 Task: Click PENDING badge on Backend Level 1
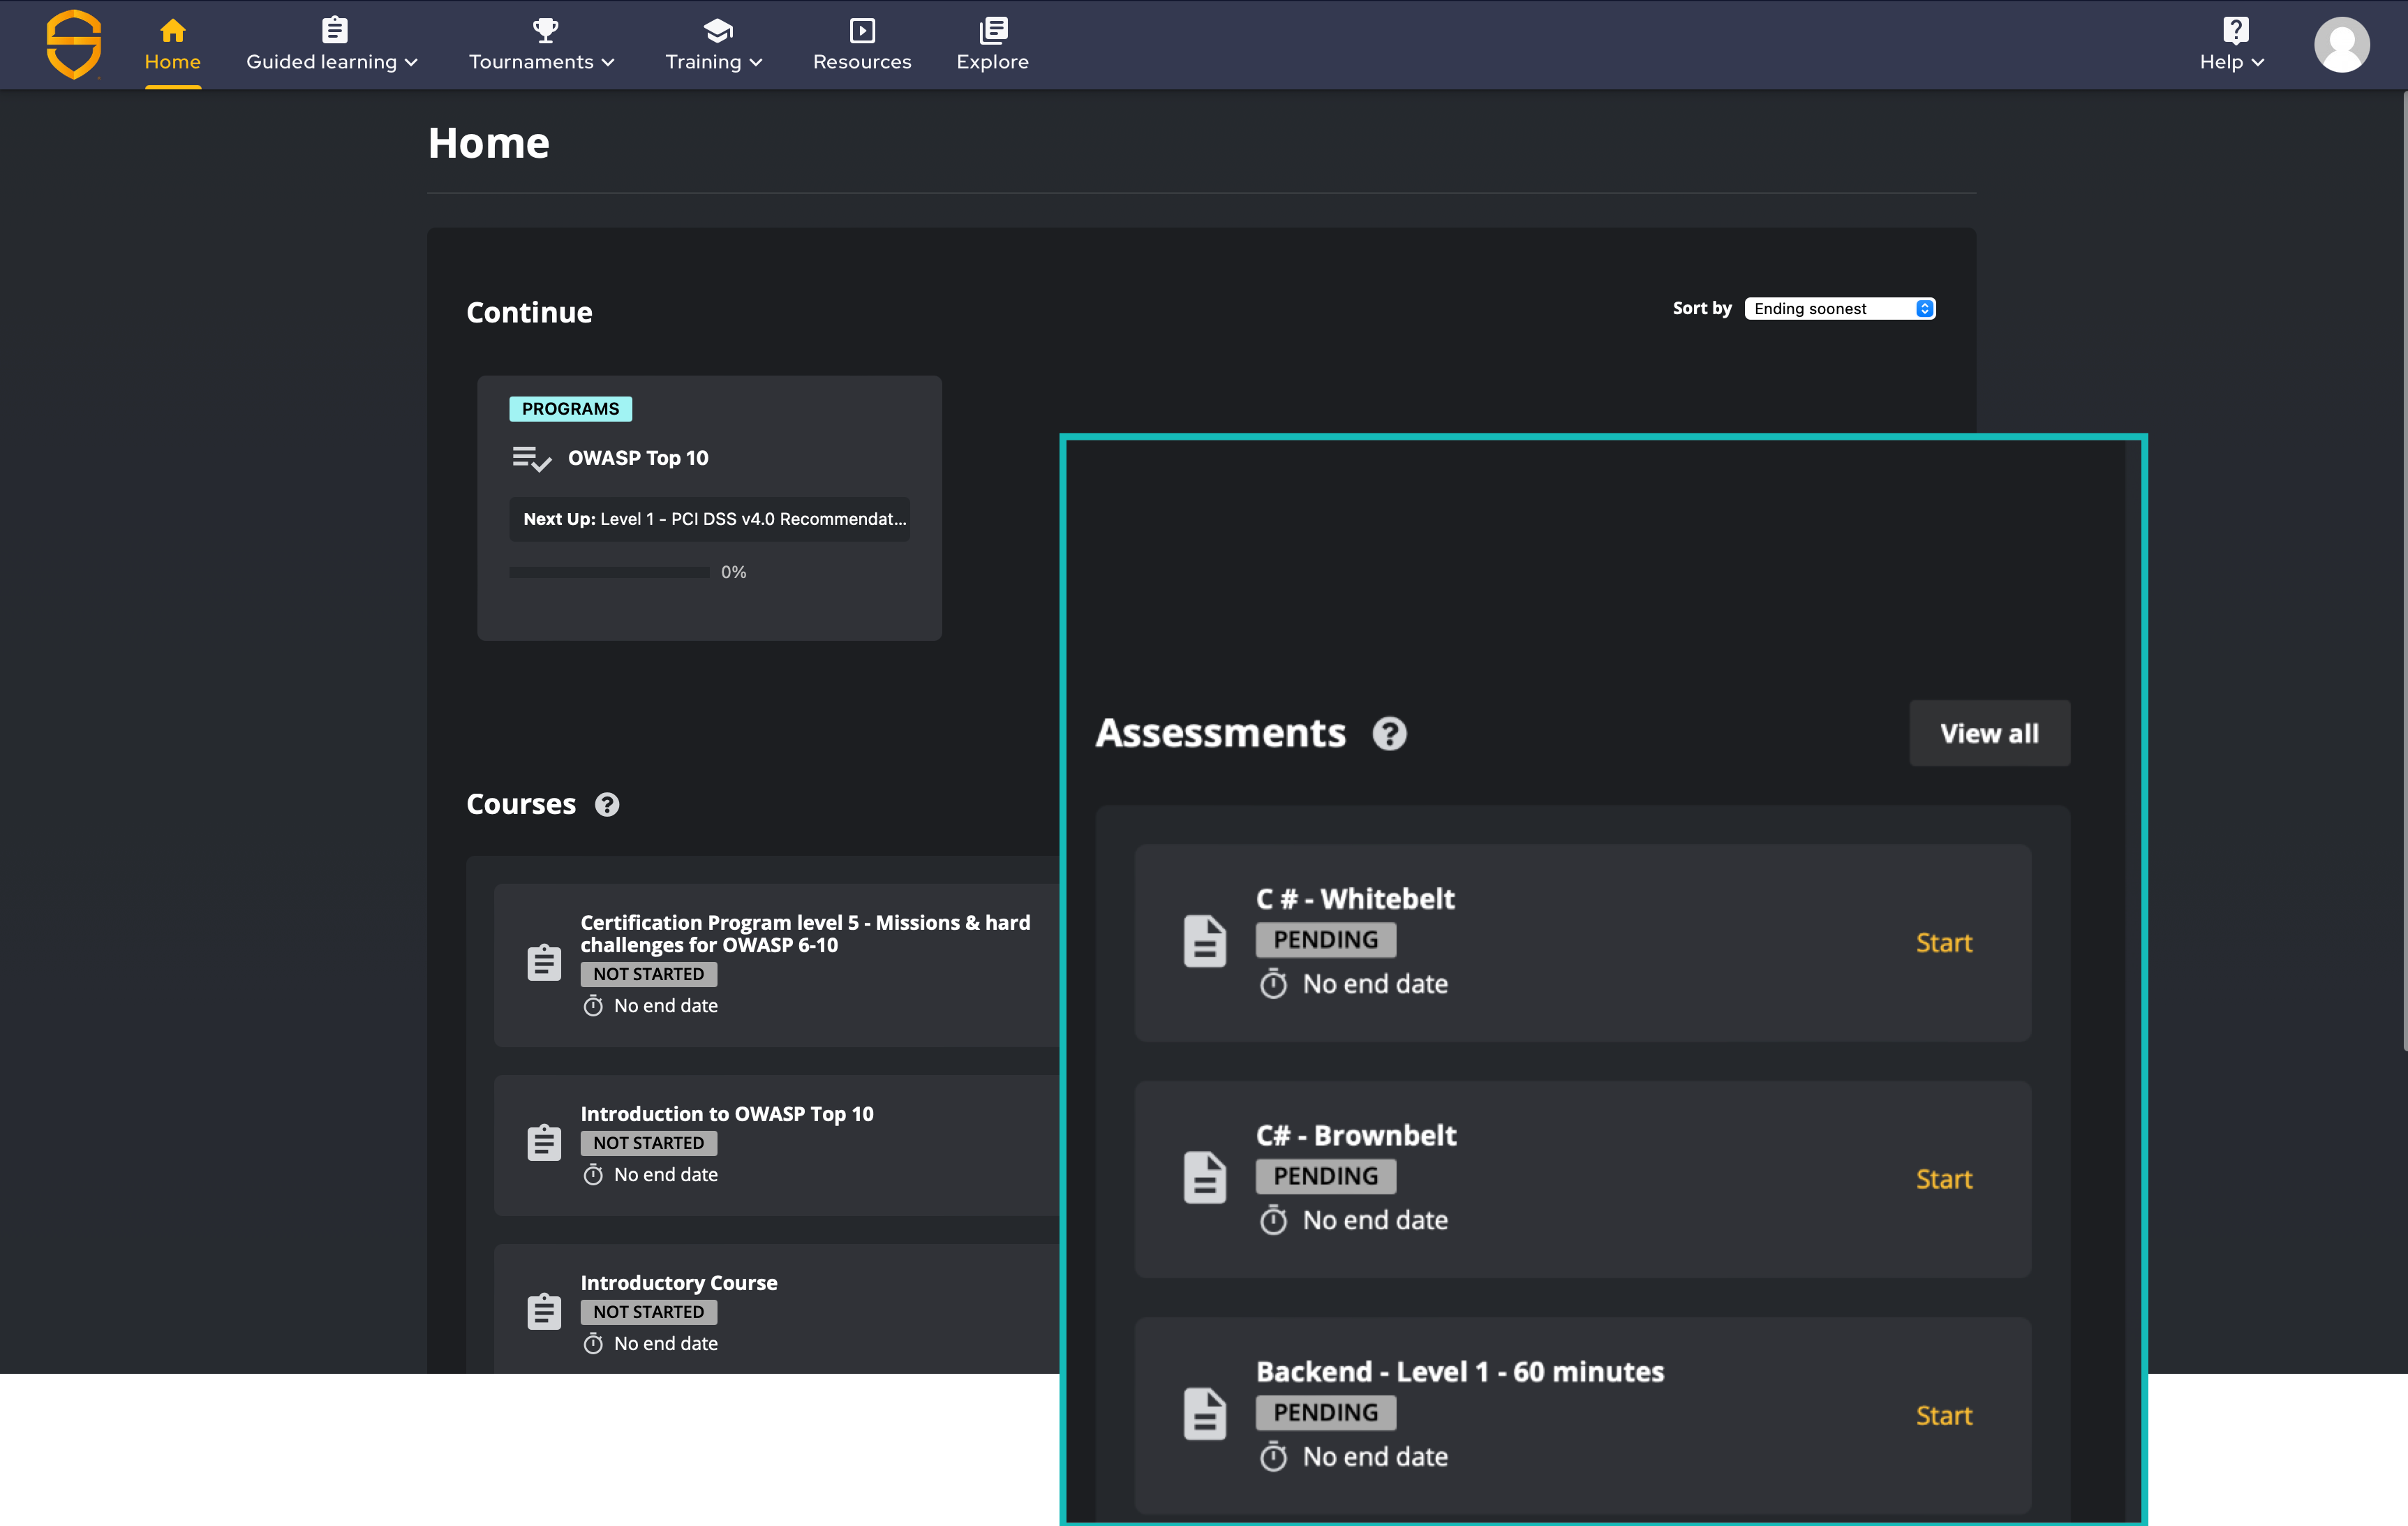1326,1412
